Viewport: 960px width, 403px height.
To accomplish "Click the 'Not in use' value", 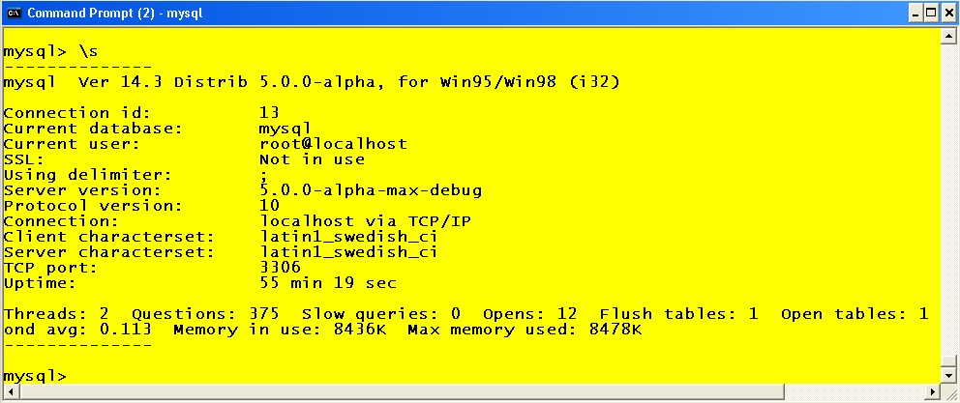I will 313,159.
